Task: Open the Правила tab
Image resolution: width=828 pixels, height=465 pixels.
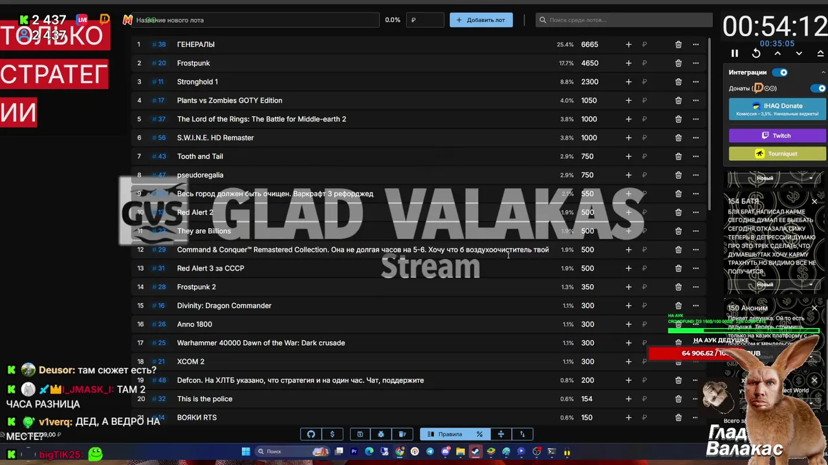Action: (445, 435)
